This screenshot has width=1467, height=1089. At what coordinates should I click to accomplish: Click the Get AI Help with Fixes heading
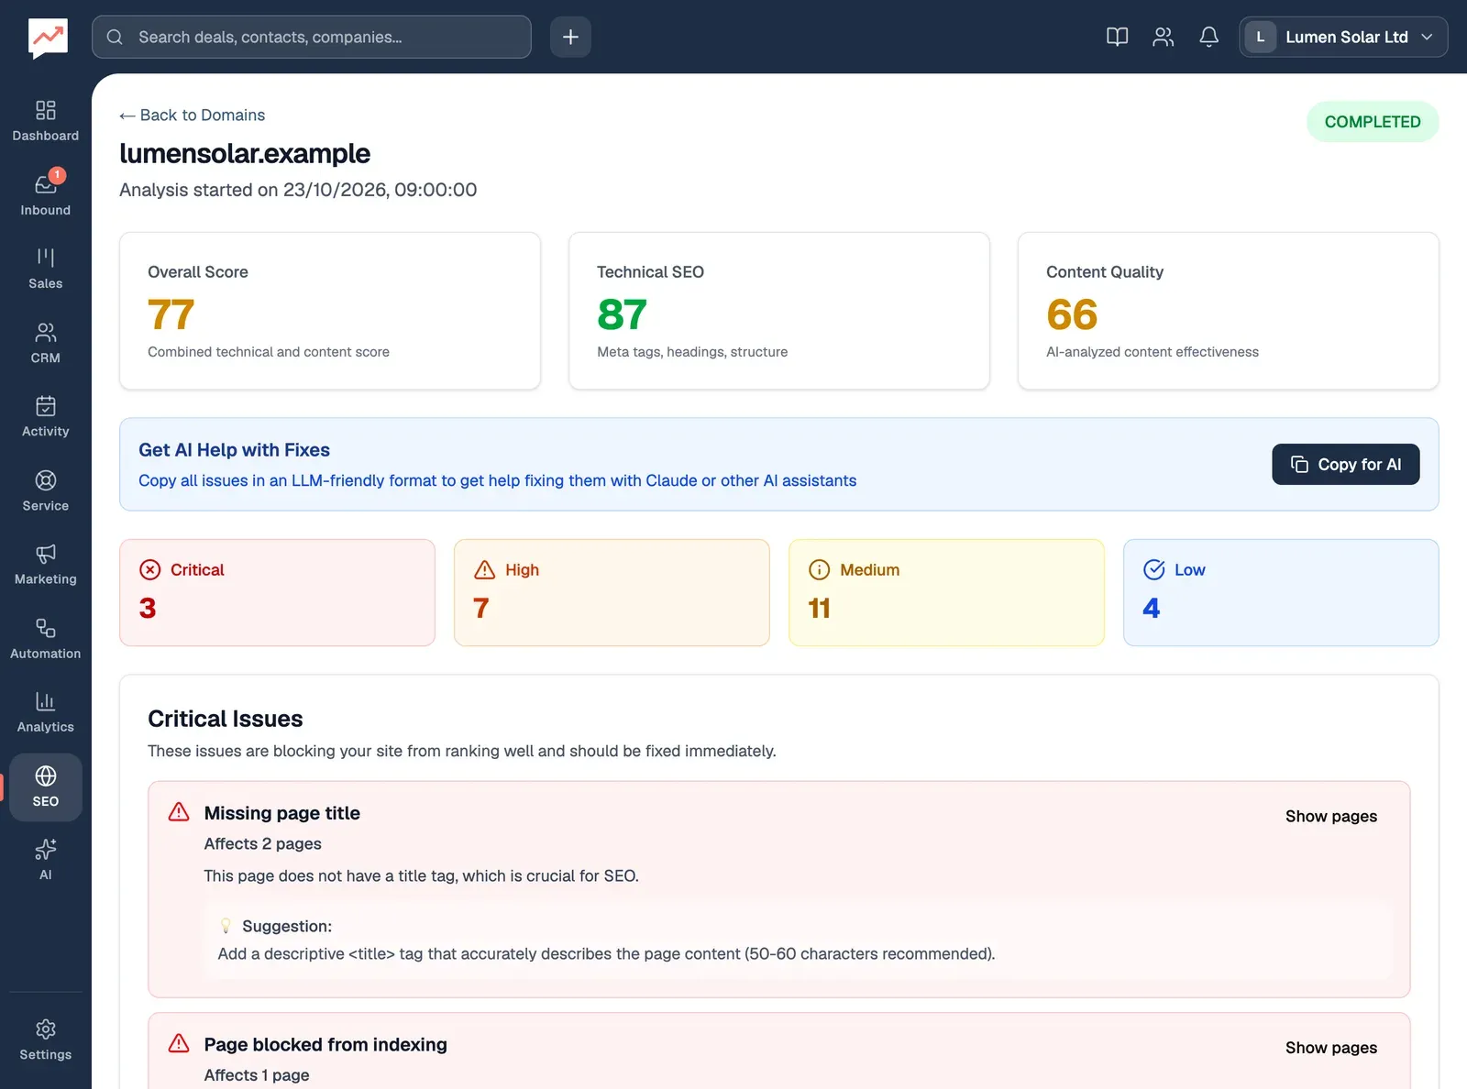[x=235, y=450]
